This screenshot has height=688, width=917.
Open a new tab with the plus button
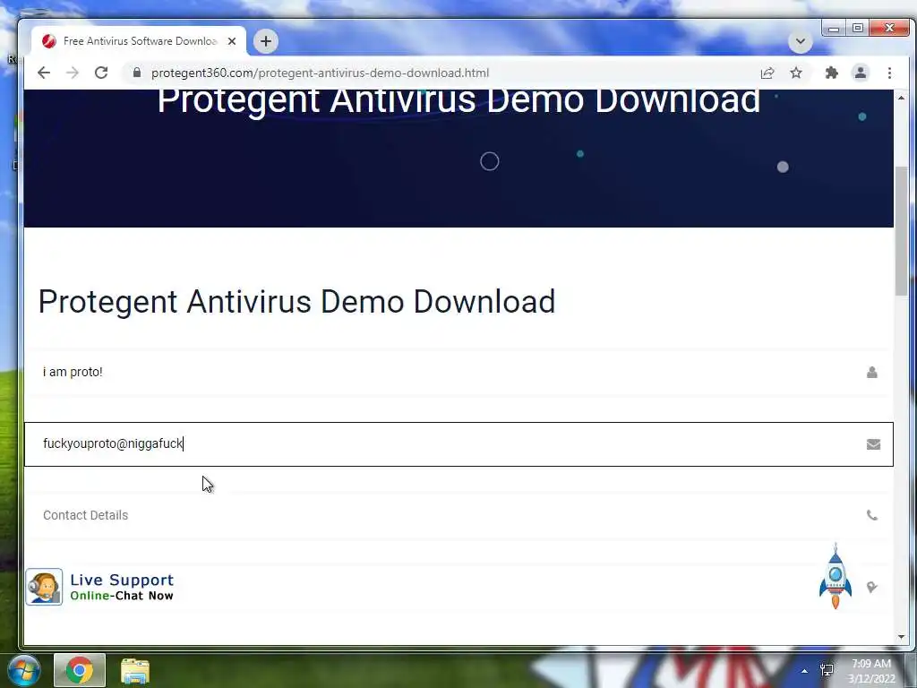(265, 41)
